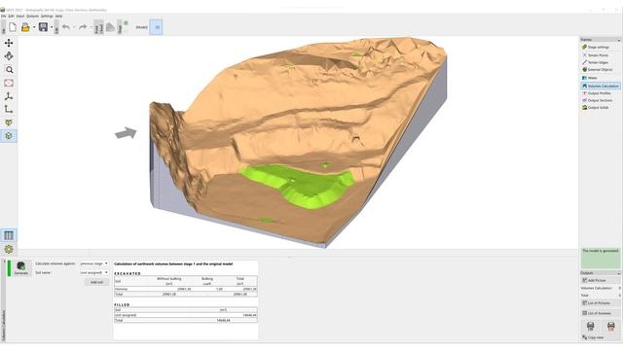Open the Output Profiles frame
The width and height of the screenshot is (623, 350).
pos(600,93)
